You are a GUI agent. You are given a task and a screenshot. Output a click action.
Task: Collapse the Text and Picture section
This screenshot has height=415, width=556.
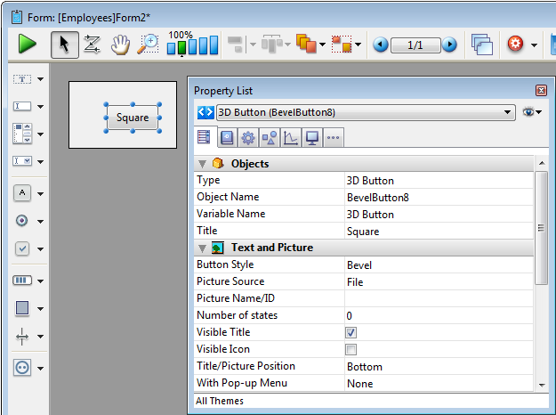point(203,248)
